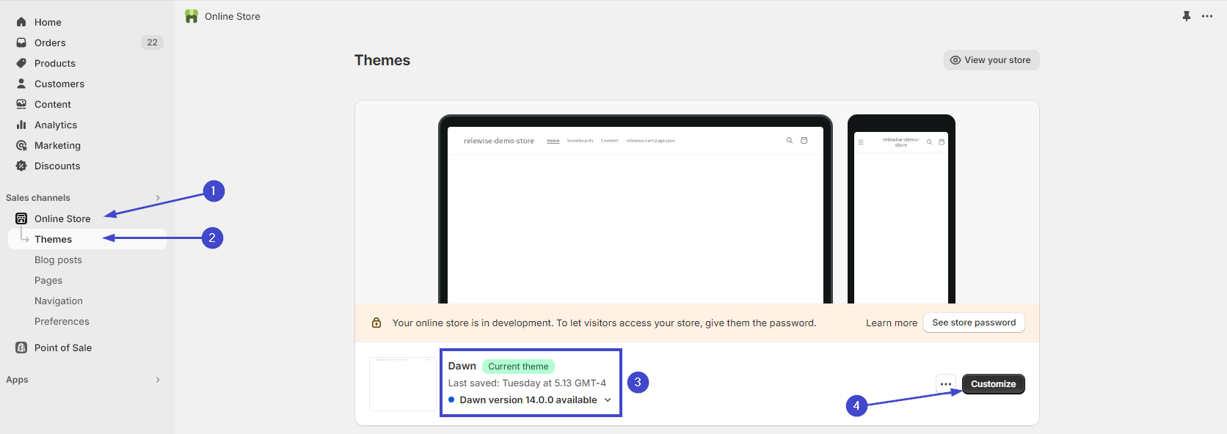Viewport: 1227px width, 434px height.
Task: Click the Dawn theme small thumbnail
Action: tap(403, 384)
